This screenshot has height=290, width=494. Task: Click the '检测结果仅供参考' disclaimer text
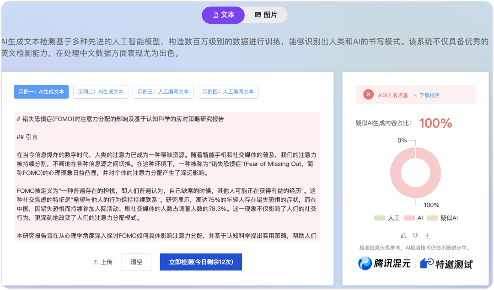415,248
